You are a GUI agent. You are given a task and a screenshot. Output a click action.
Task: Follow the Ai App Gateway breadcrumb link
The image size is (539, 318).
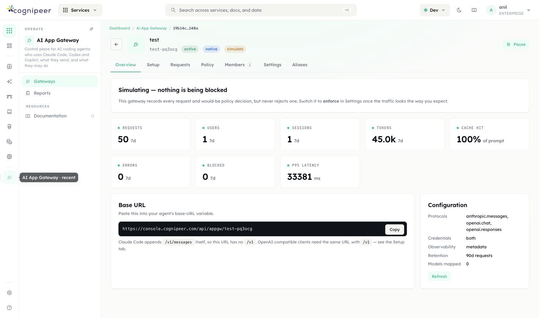[152, 28]
